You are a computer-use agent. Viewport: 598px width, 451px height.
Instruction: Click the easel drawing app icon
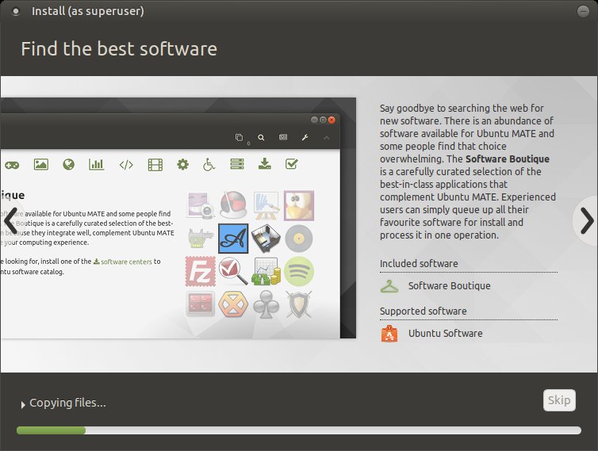point(266,205)
